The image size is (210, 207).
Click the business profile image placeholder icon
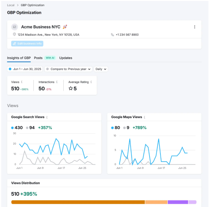pos(14,27)
